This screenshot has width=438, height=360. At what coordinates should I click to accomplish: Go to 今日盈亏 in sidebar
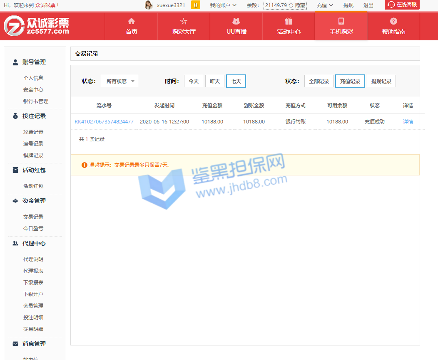coord(33,228)
